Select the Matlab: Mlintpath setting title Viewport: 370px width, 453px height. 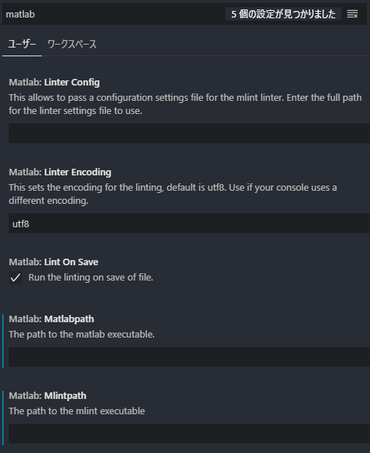[48, 395]
